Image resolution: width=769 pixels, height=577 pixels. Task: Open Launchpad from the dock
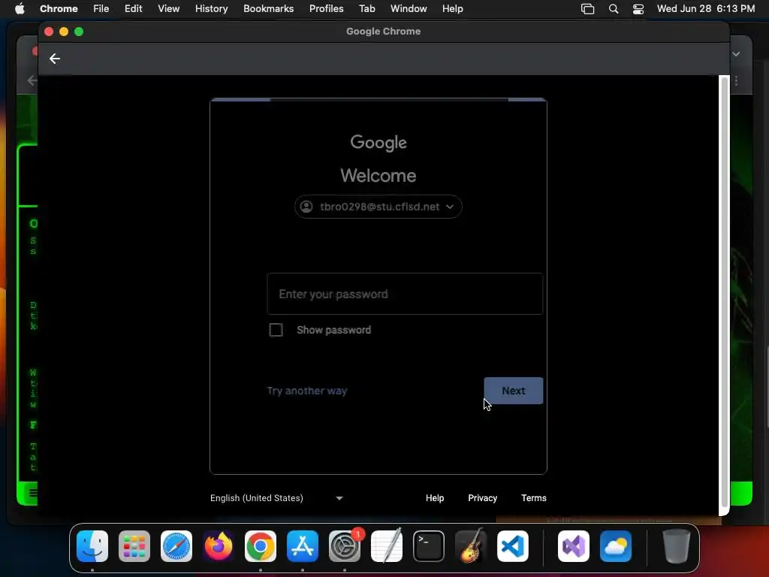pos(134,546)
